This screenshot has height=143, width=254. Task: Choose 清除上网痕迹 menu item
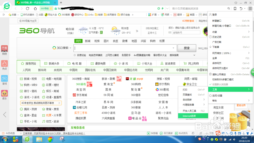[x=230, y=74]
